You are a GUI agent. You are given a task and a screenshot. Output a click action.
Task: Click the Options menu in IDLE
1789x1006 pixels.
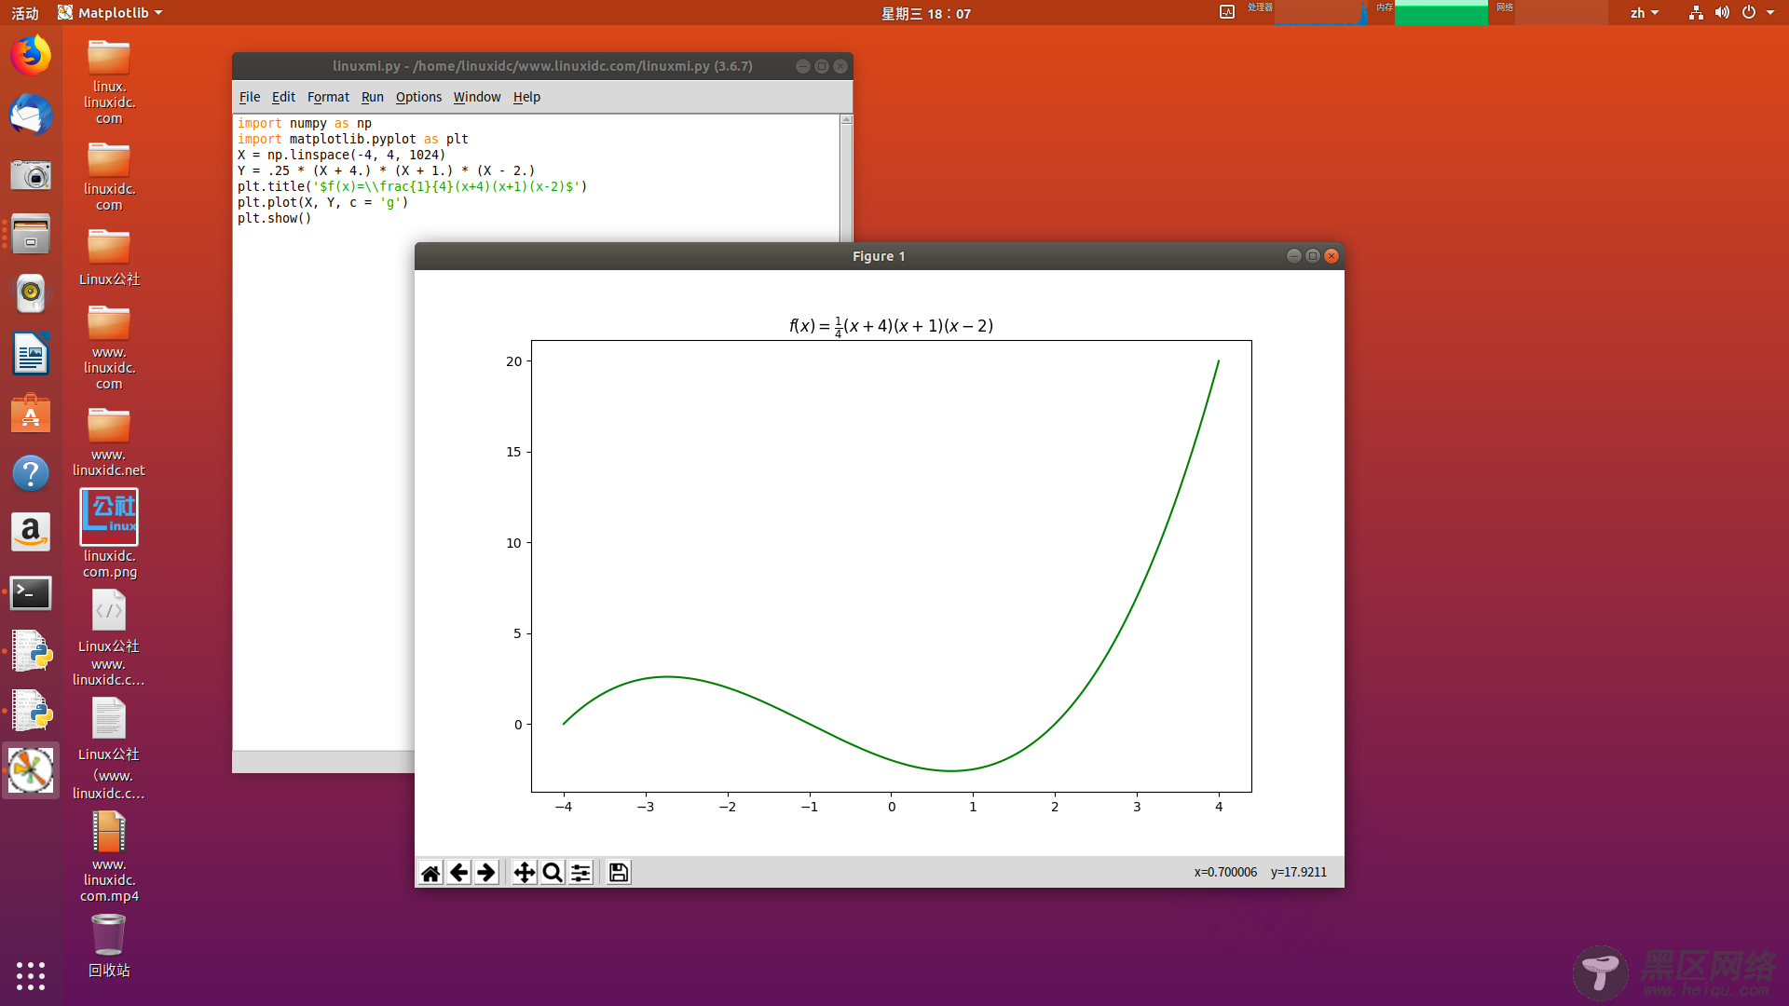(x=417, y=96)
